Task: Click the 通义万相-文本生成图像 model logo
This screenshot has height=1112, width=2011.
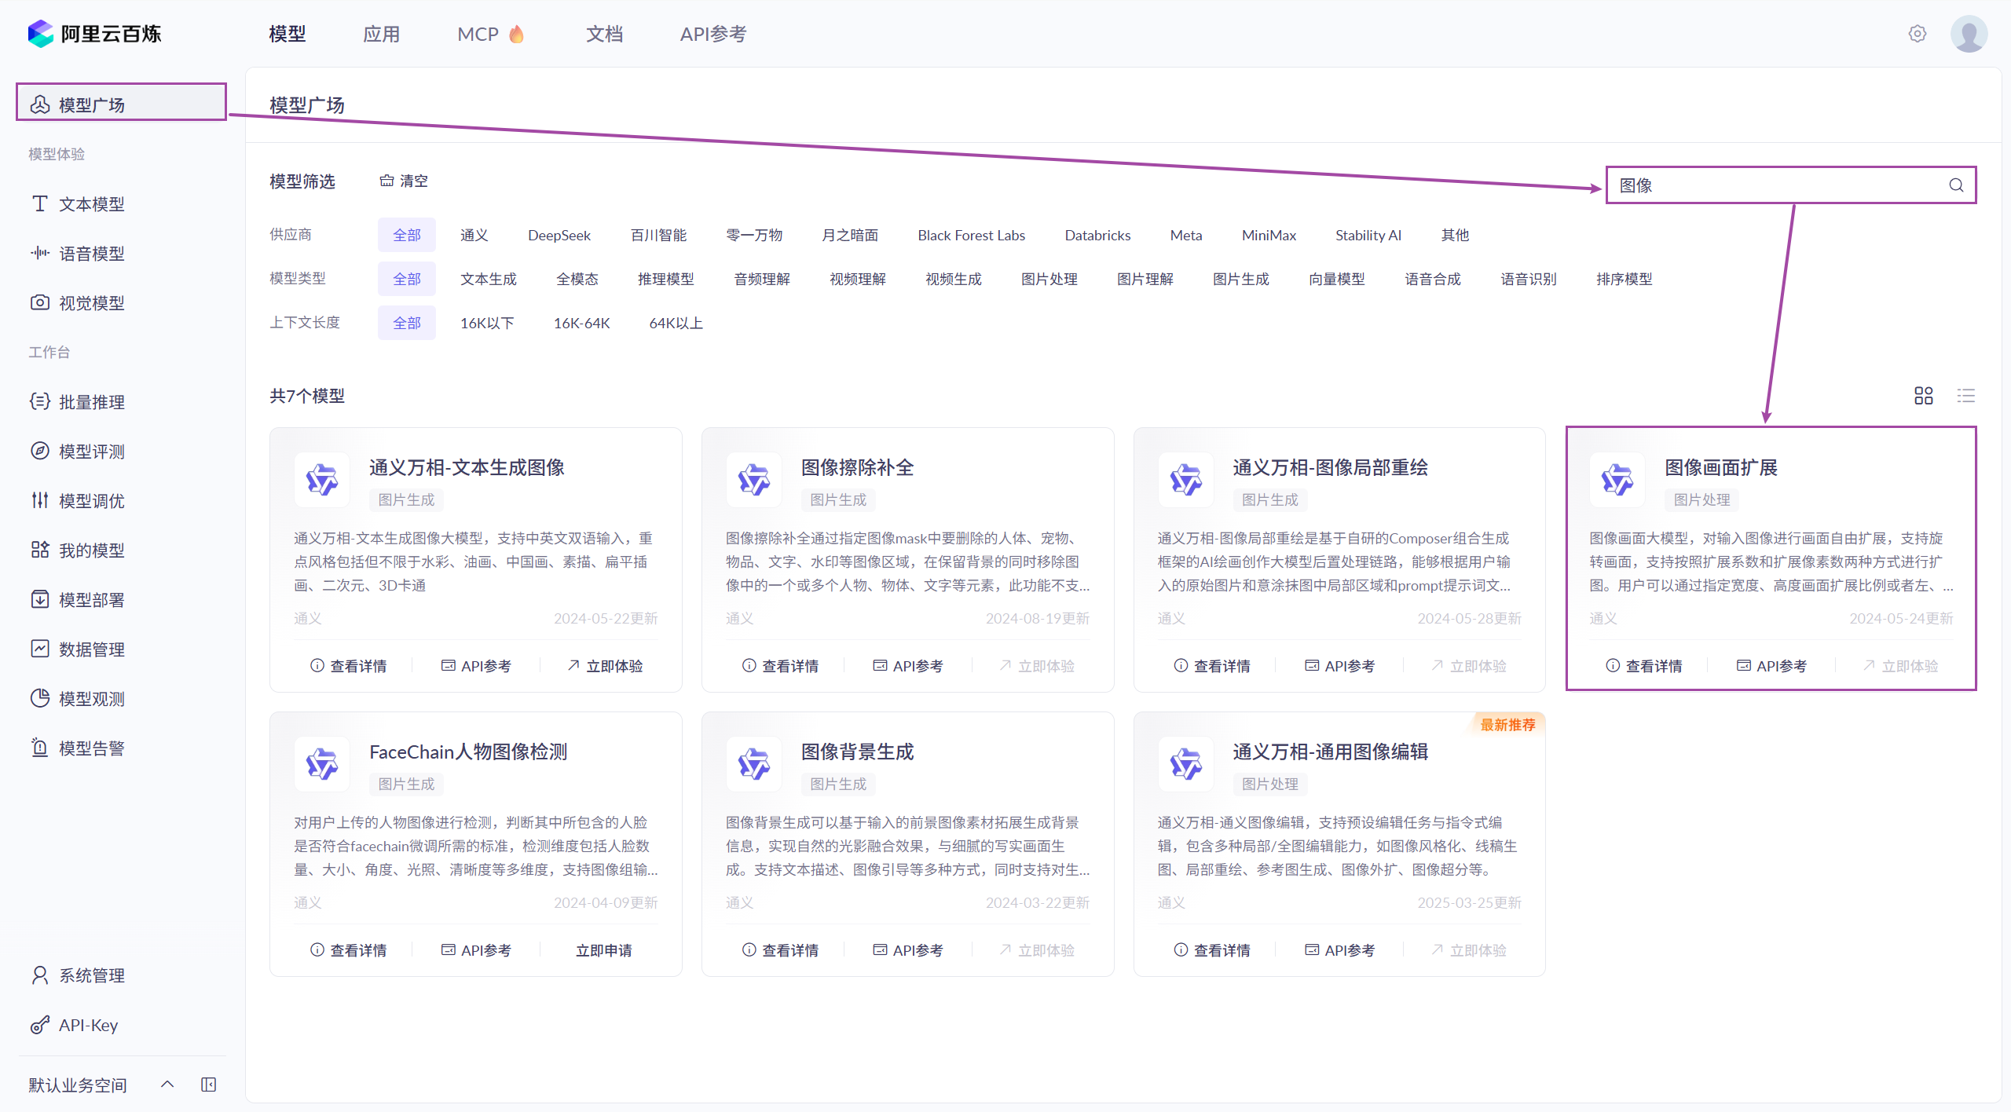Action: pos(322,480)
